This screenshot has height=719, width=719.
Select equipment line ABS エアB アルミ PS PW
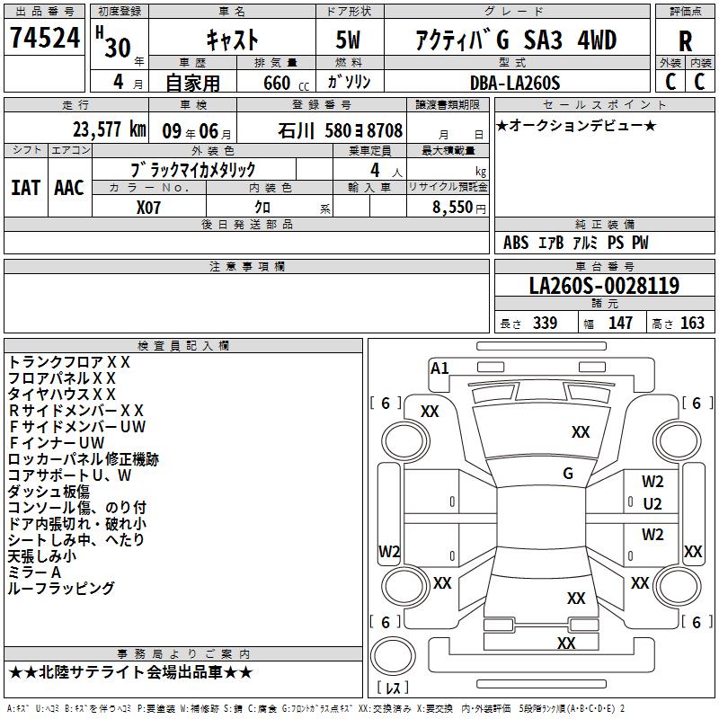point(575,243)
